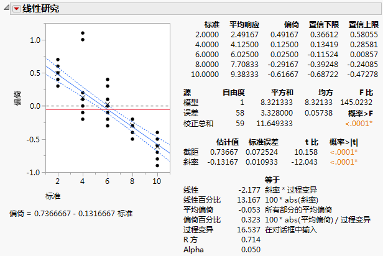Click the intercept p-value <.0001*
The image size is (383, 256).
[344, 152]
